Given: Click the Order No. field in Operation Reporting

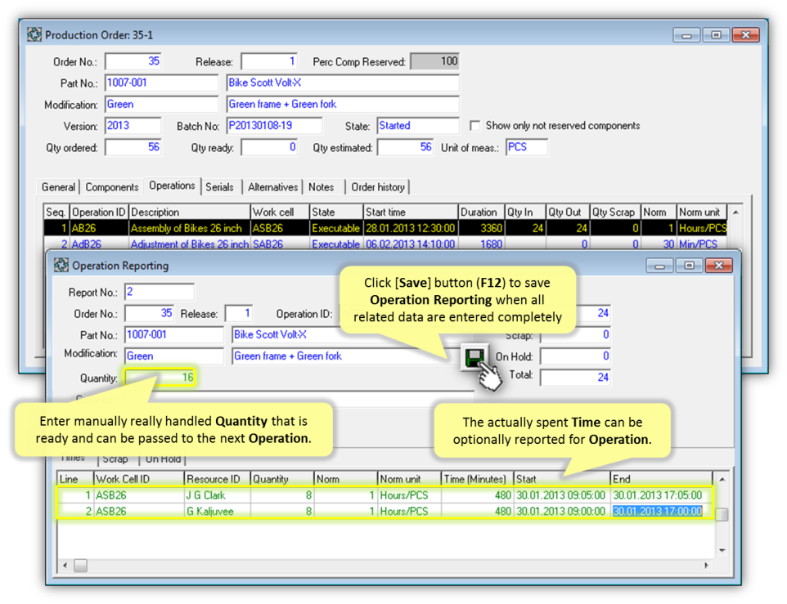Looking at the screenshot, I should pos(149,314).
